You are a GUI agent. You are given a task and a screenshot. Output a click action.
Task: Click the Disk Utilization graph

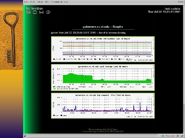pyautogui.click(x=103, y=49)
